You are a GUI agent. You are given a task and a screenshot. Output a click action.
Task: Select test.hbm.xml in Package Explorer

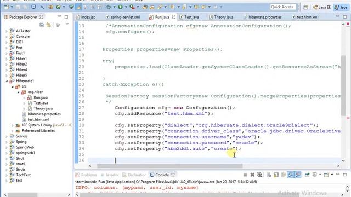(x=38, y=120)
